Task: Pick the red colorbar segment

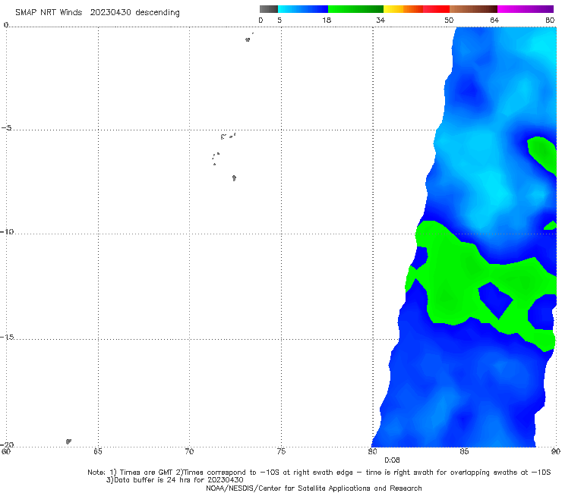Action: (x=436, y=9)
